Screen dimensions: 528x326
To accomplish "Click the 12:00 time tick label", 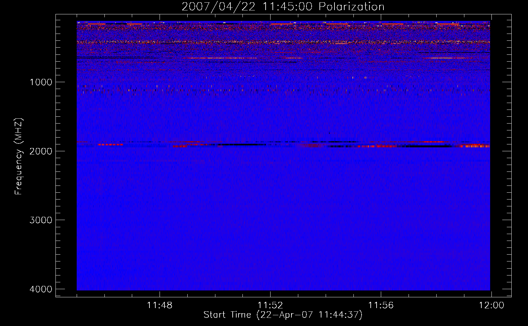I will click(491, 305).
